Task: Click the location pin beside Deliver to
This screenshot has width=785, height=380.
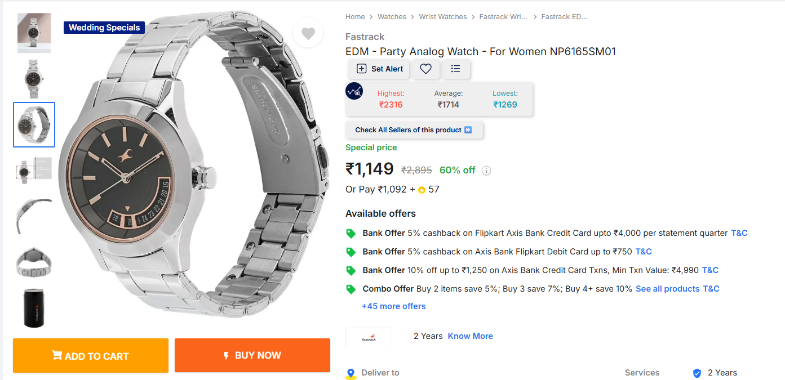Action: (351, 373)
